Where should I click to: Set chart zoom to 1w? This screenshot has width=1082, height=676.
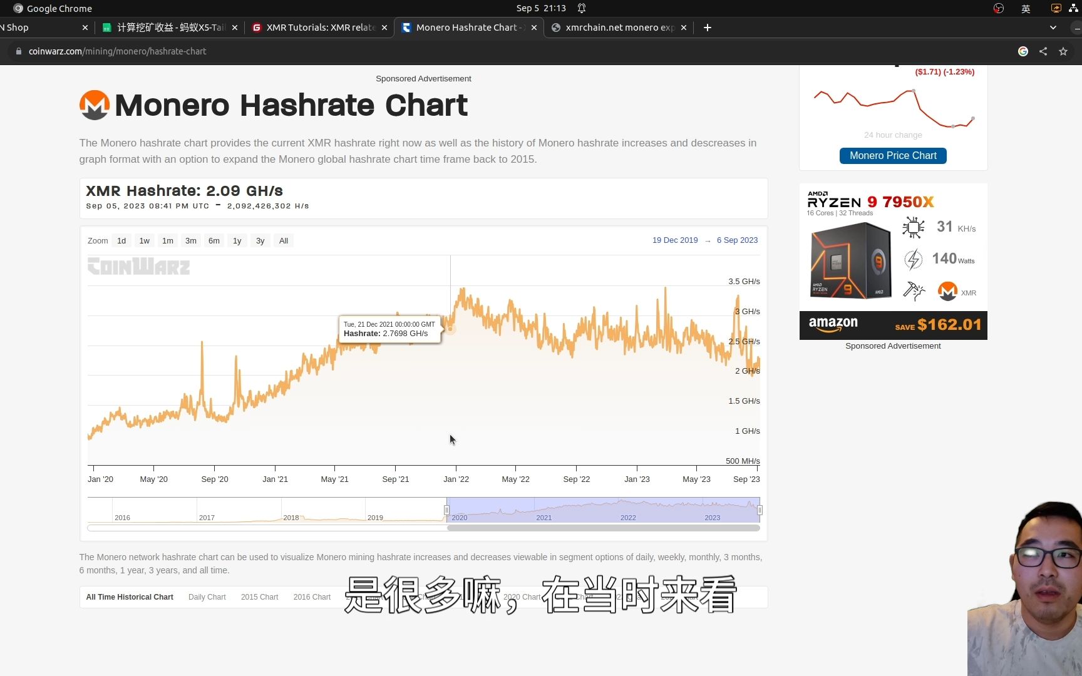pos(145,241)
